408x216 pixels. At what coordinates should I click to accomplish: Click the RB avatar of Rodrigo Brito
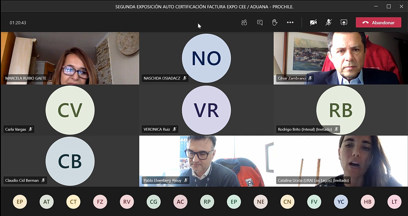coord(341,110)
